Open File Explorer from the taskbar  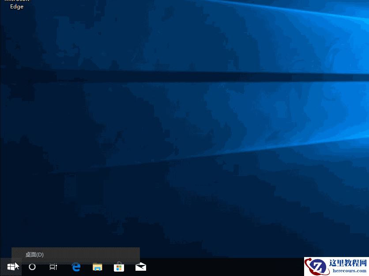coord(97,267)
